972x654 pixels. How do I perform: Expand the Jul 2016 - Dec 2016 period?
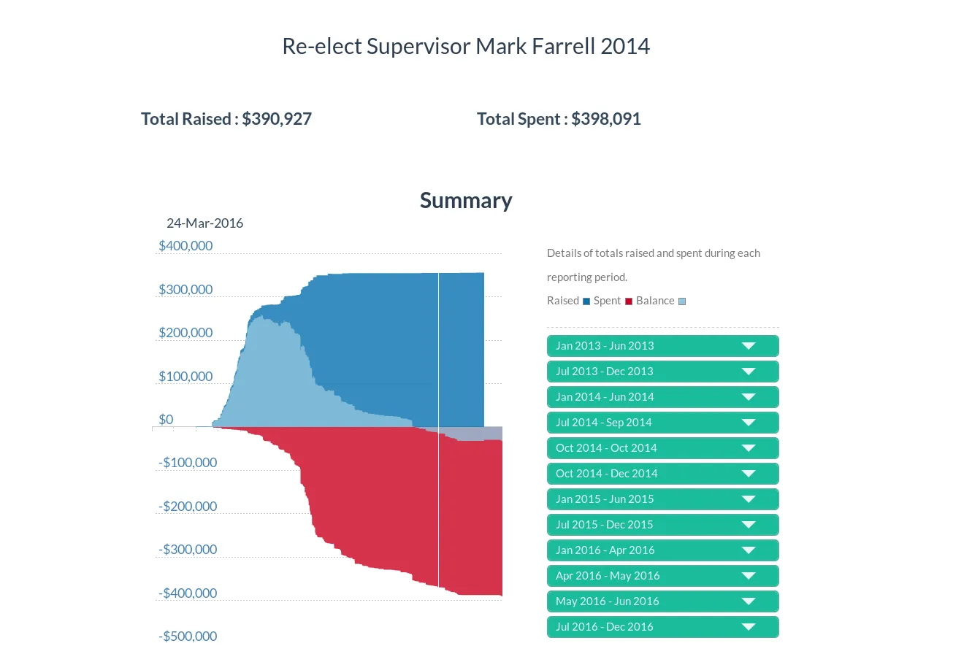[662, 626]
